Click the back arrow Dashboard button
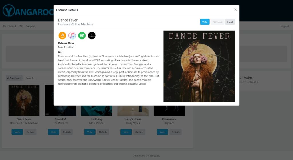This screenshot has width=293, height=160. [x=14, y=78]
